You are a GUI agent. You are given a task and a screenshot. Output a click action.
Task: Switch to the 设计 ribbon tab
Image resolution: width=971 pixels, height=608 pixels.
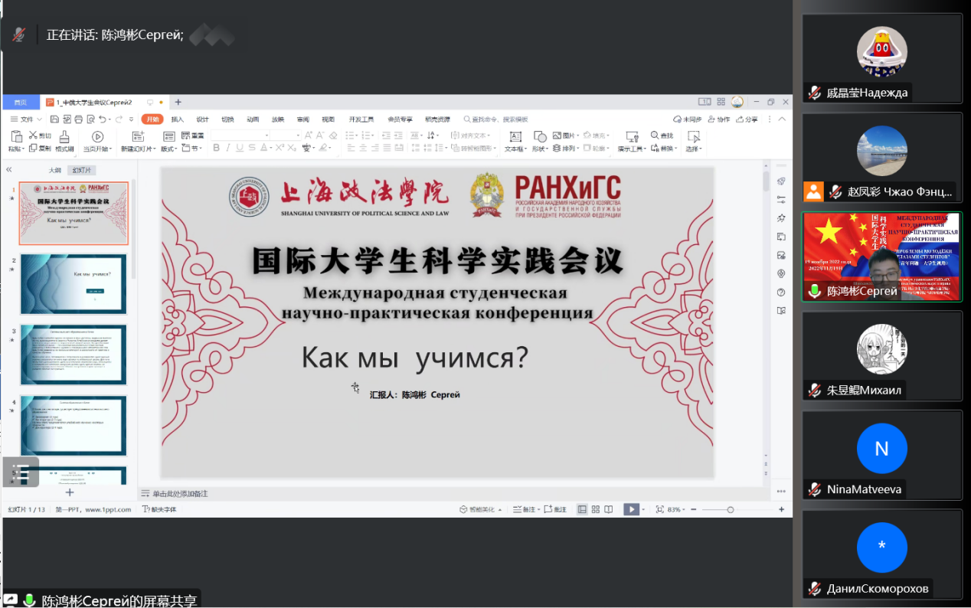202,119
